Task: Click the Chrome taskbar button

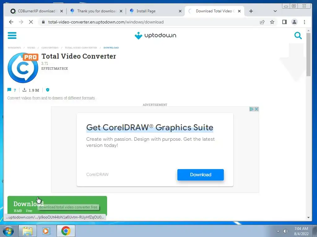Action: (66, 231)
